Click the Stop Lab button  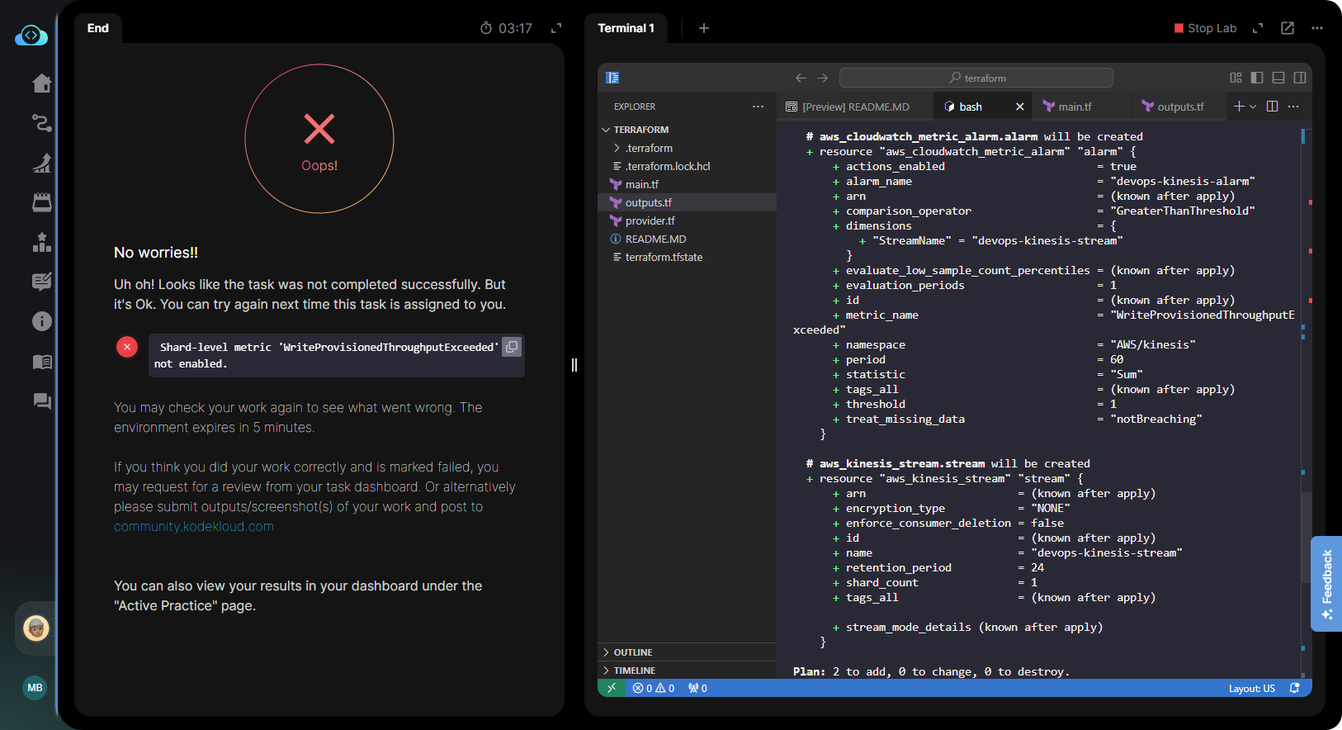pyautogui.click(x=1205, y=28)
